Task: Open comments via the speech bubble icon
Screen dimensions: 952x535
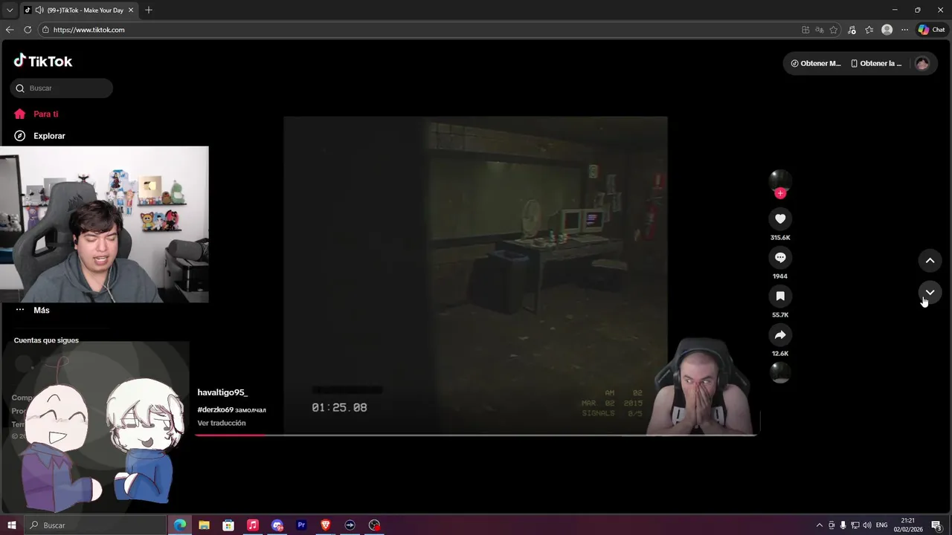Action: point(780,257)
